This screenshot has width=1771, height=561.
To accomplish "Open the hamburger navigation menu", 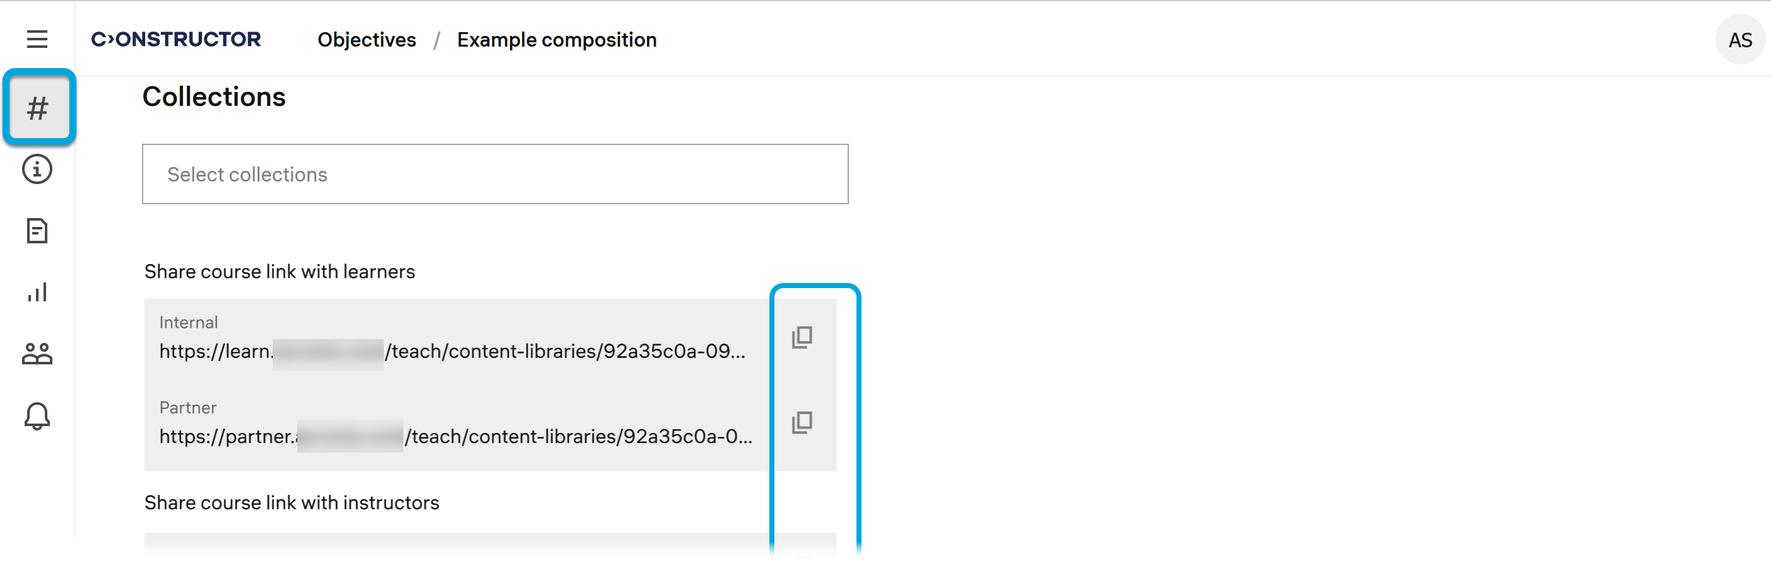I will coord(37,39).
